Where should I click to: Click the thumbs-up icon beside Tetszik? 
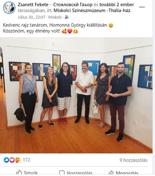pyautogui.click(x=19, y=173)
